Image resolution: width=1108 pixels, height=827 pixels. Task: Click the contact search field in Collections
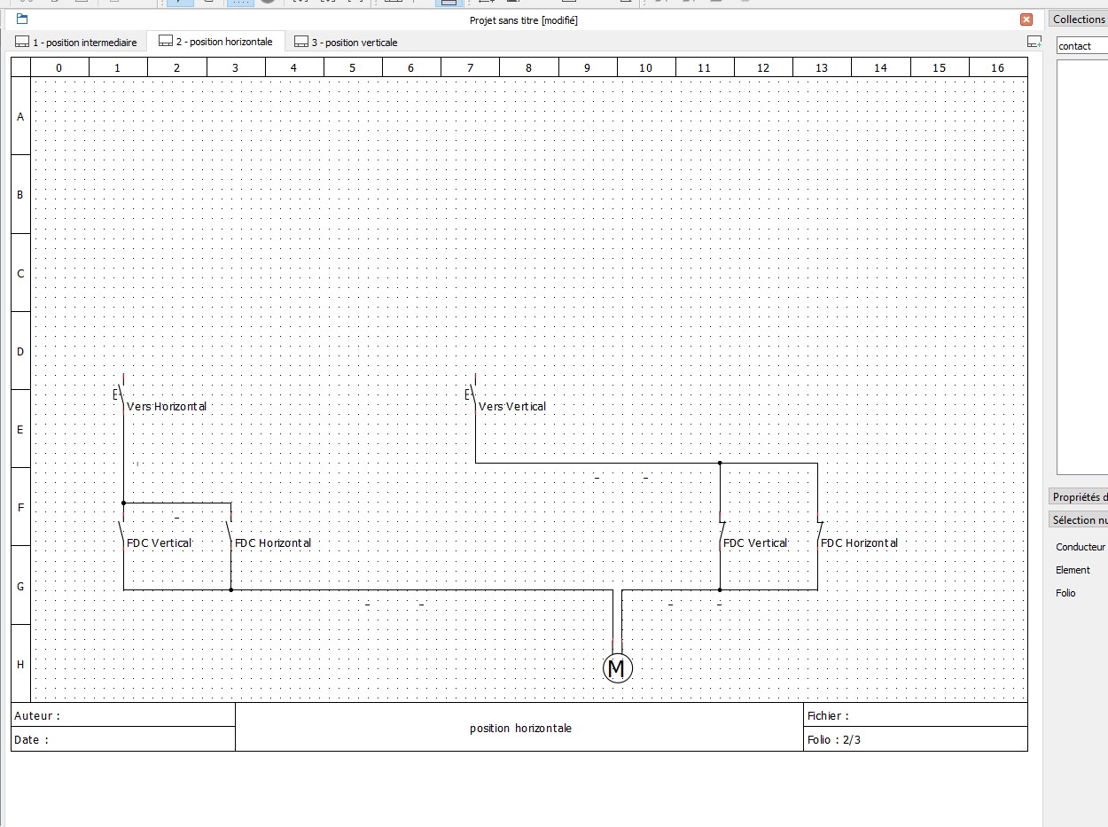click(1082, 46)
